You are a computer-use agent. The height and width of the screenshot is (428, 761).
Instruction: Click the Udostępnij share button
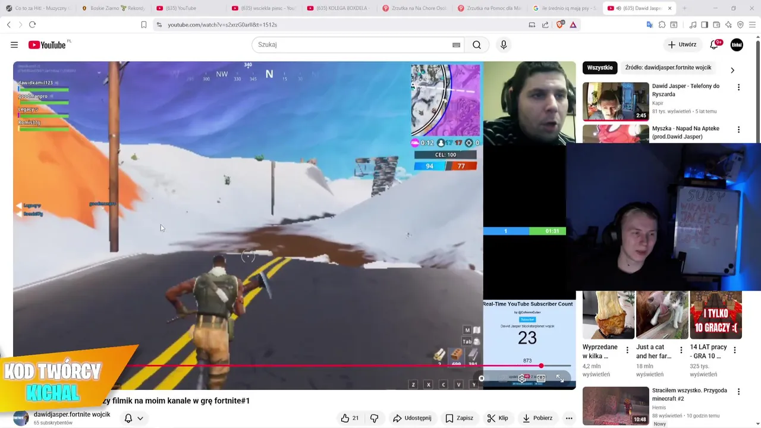[412, 418]
